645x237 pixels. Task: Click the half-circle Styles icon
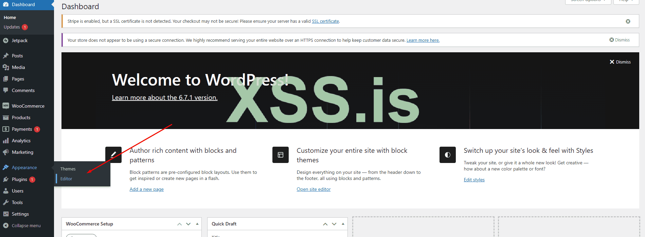(448, 155)
